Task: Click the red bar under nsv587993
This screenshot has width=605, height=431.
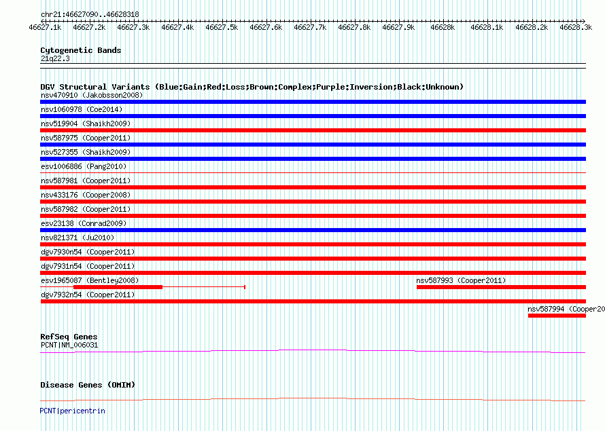Action: click(x=501, y=287)
